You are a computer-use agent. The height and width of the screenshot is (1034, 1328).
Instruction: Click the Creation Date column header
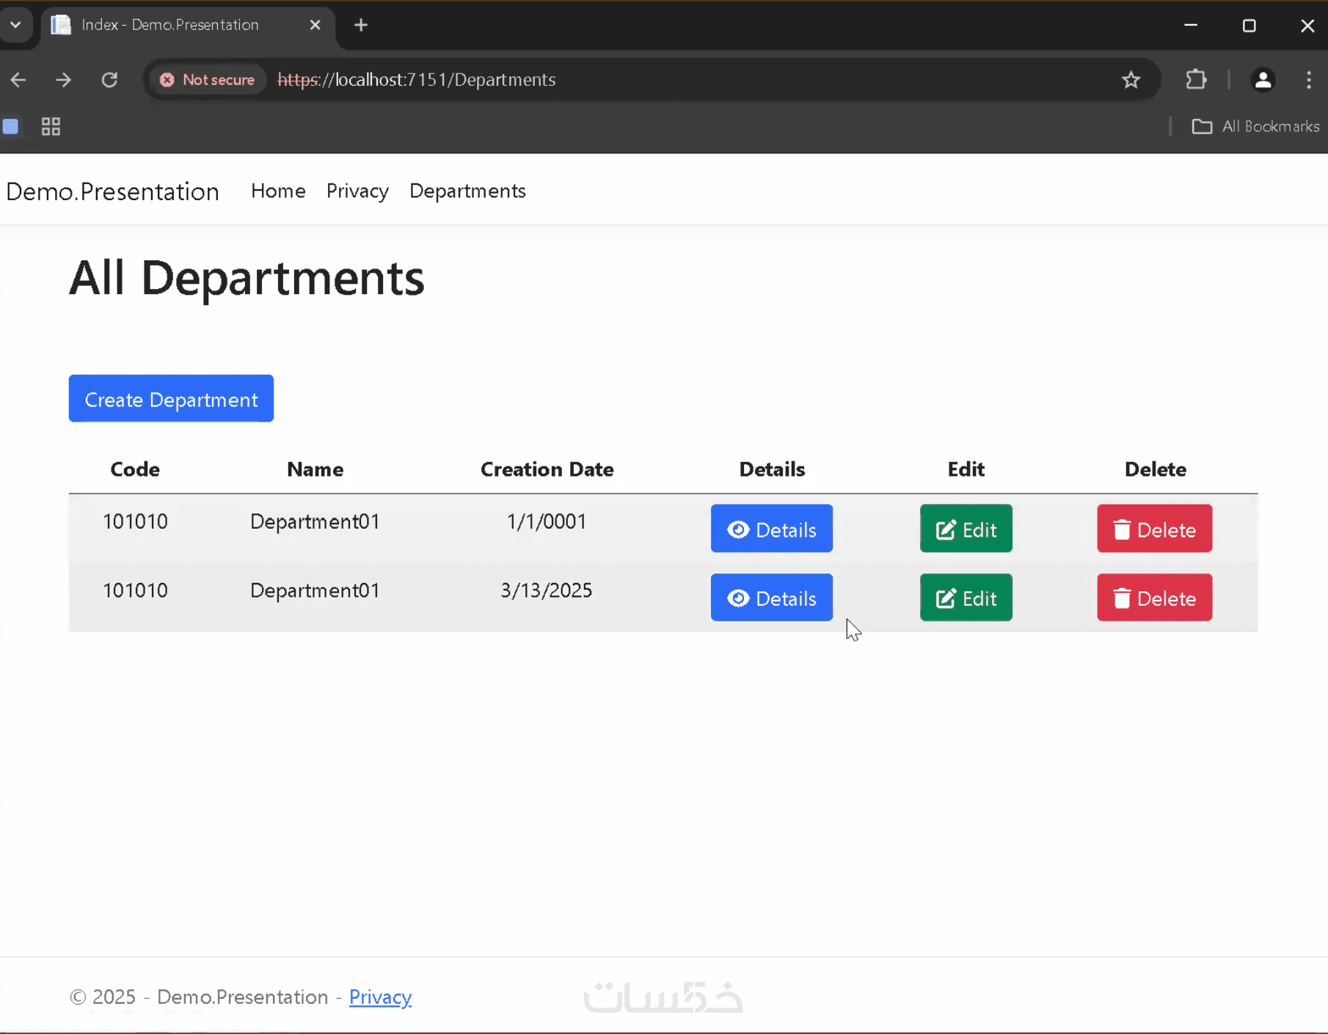[547, 469]
